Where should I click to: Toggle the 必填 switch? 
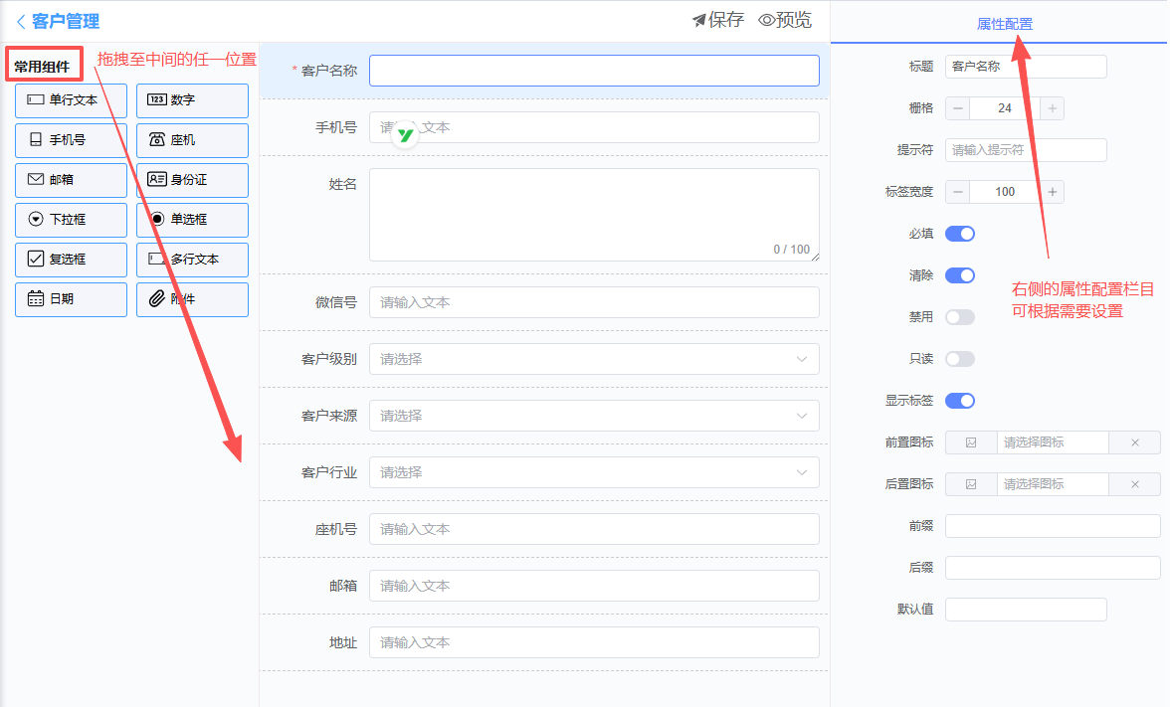(x=960, y=234)
